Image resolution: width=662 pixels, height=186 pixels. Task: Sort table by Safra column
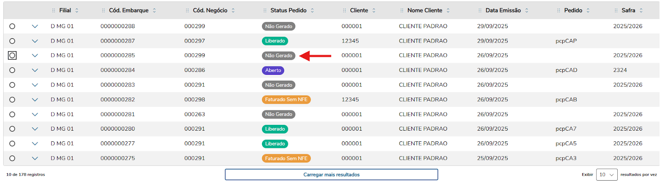[641, 10]
